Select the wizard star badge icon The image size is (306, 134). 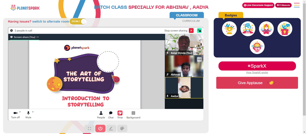point(267,29)
